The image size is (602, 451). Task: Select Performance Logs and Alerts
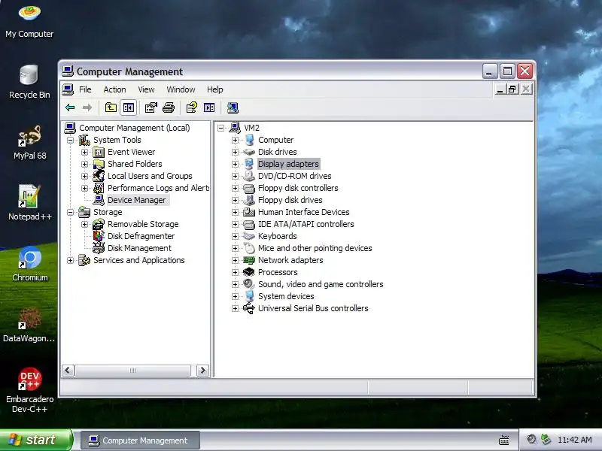click(158, 188)
